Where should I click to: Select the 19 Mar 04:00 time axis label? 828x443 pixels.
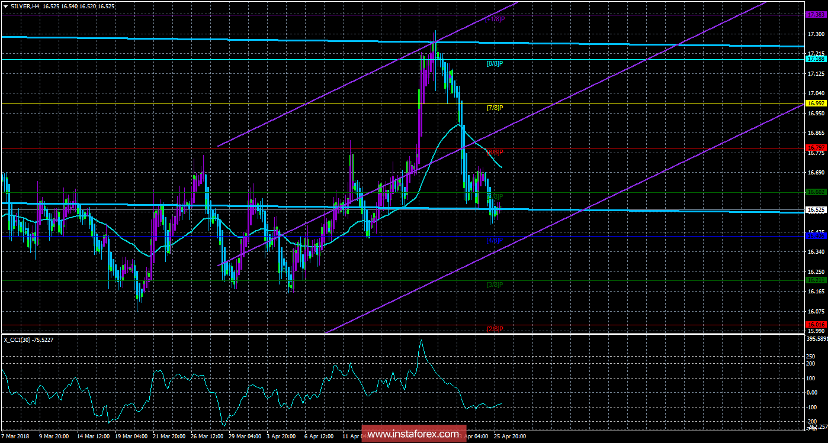(x=133, y=436)
